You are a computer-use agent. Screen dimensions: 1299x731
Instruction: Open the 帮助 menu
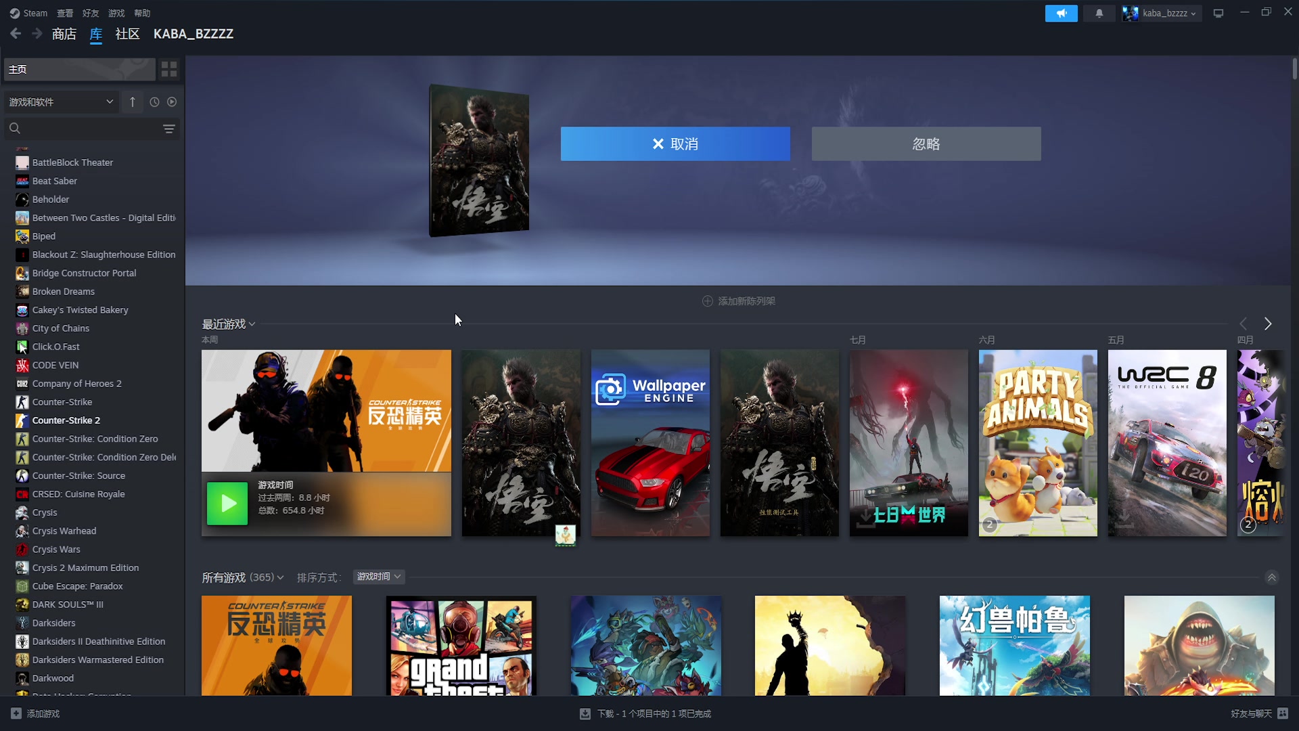tap(142, 13)
